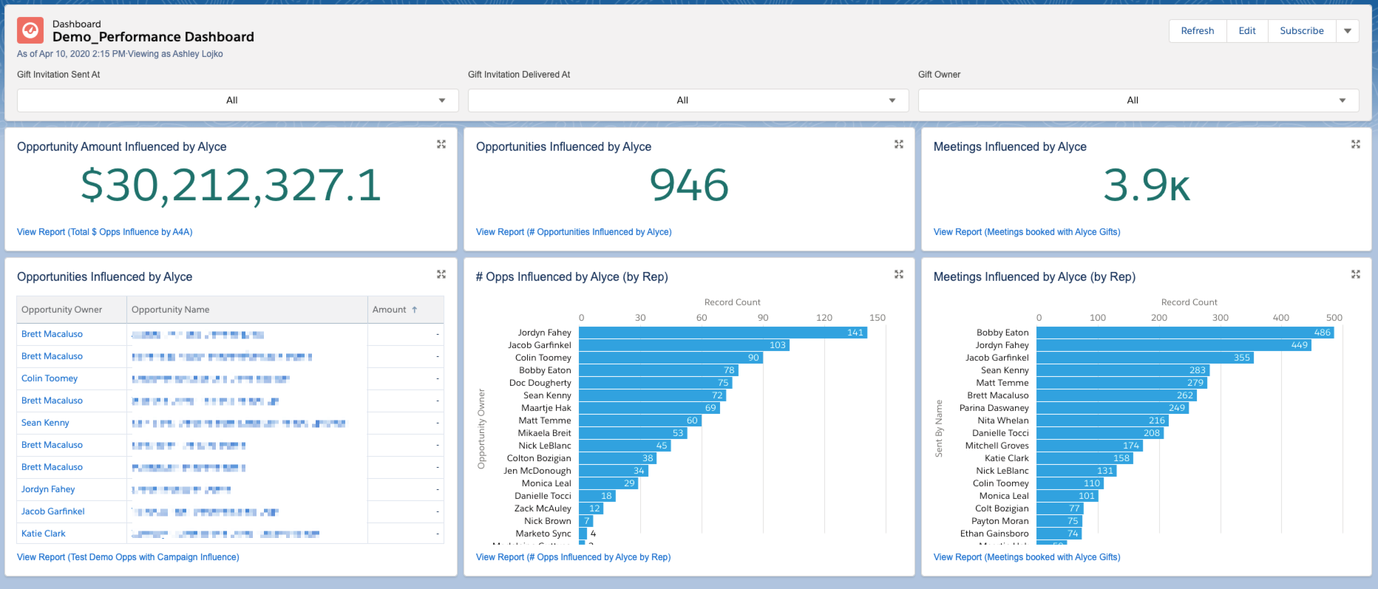Expand the Opportunity Amount Influenced by Alyce widget
This screenshot has height=589, width=1378.
441,144
